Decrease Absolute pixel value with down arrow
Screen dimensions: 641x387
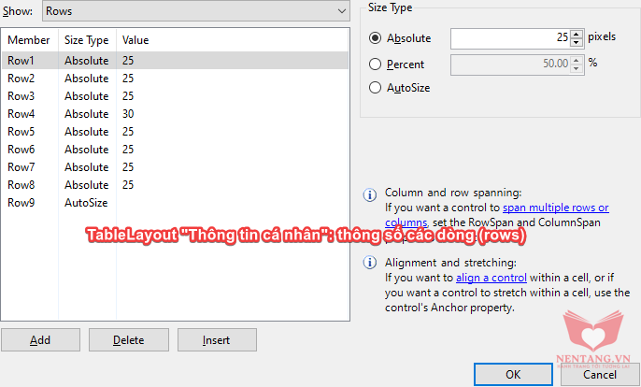click(576, 43)
